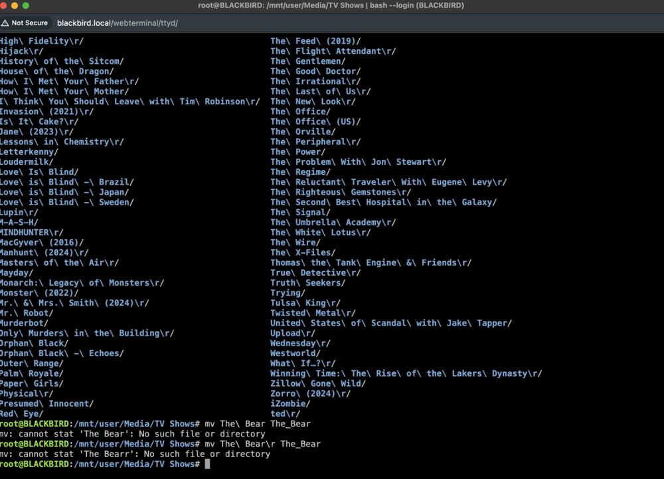Click the terminal cursor at the prompt

coord(207,464)
